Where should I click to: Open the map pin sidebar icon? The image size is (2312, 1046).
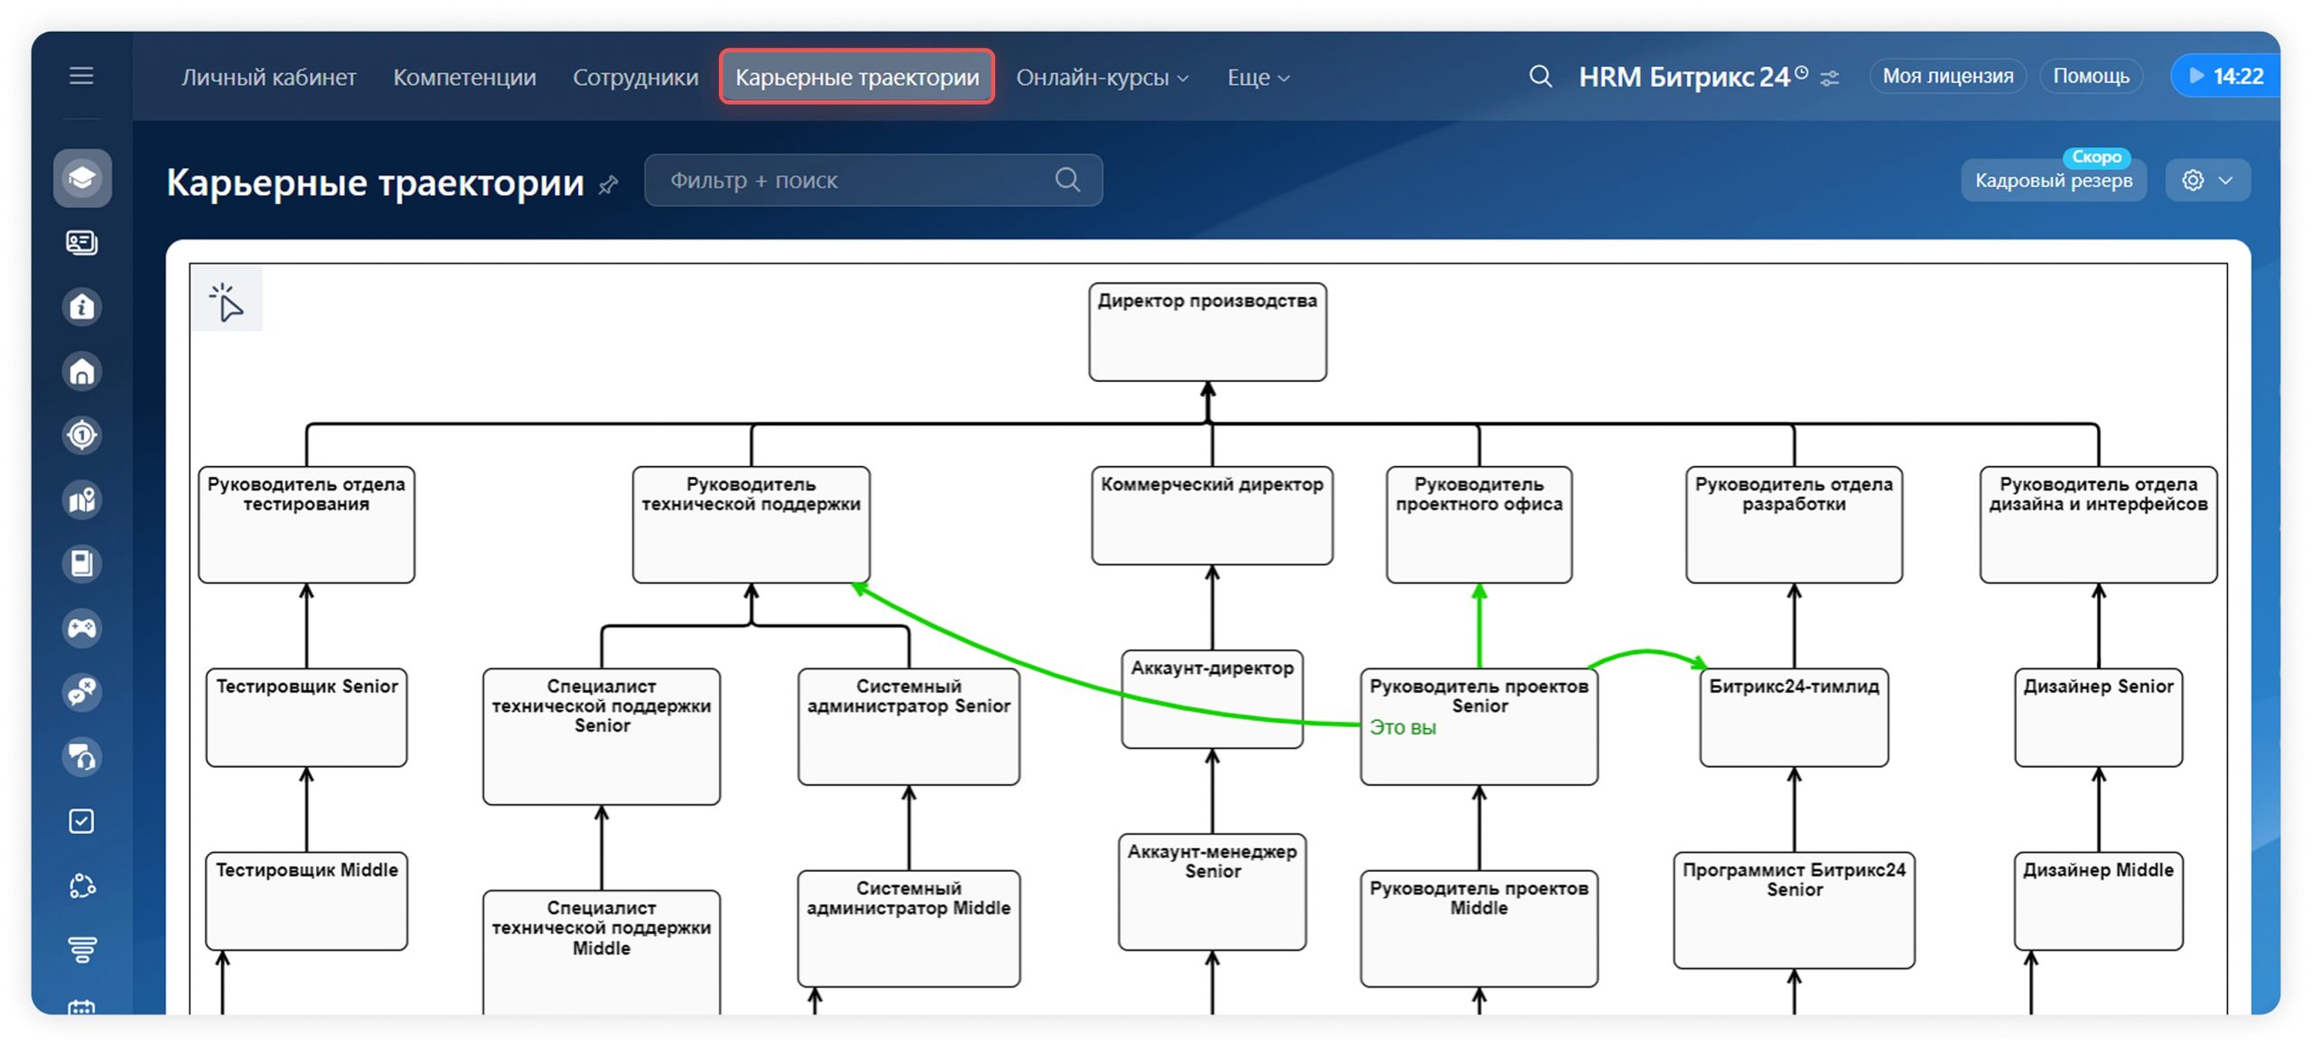[x=82, y=500]
